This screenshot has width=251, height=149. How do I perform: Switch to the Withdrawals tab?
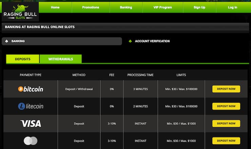coord(61,59)
